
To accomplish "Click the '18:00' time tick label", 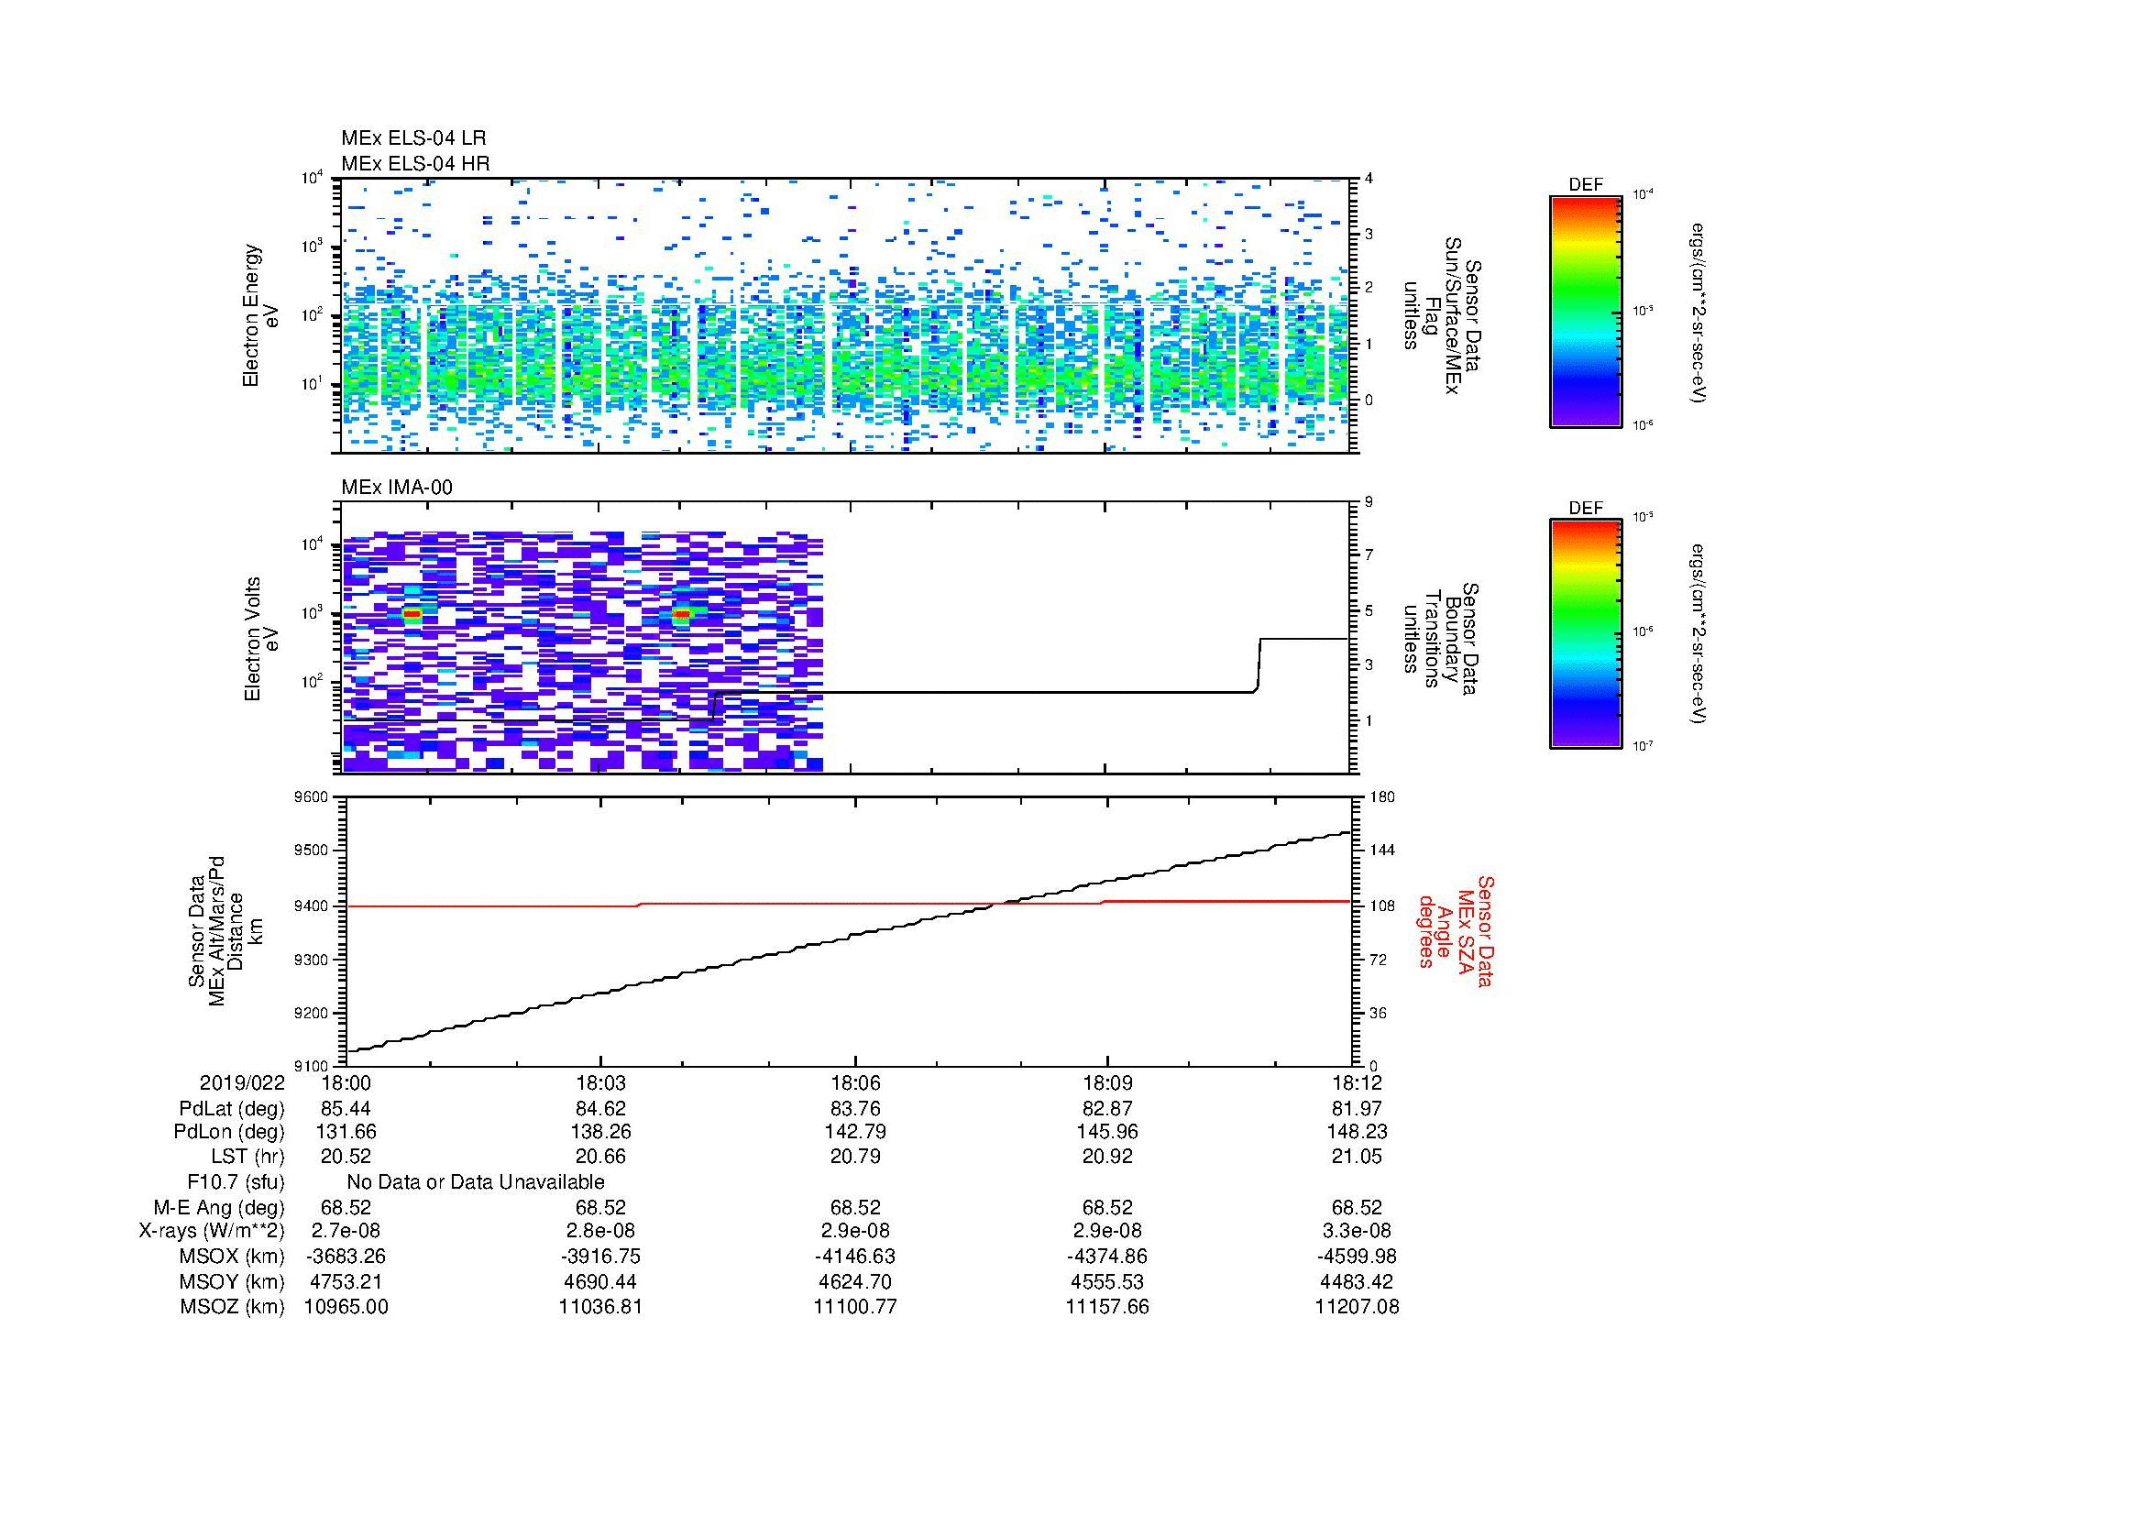I will coord(346,1083).
